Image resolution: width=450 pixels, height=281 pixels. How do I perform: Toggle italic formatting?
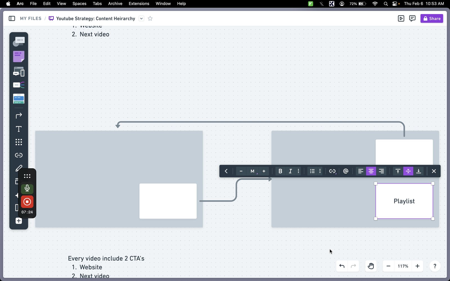290,171
